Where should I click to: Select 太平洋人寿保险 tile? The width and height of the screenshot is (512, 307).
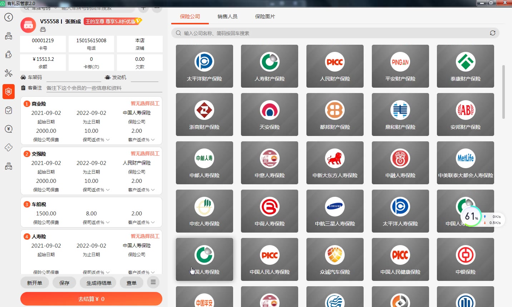tap(400, 211)
